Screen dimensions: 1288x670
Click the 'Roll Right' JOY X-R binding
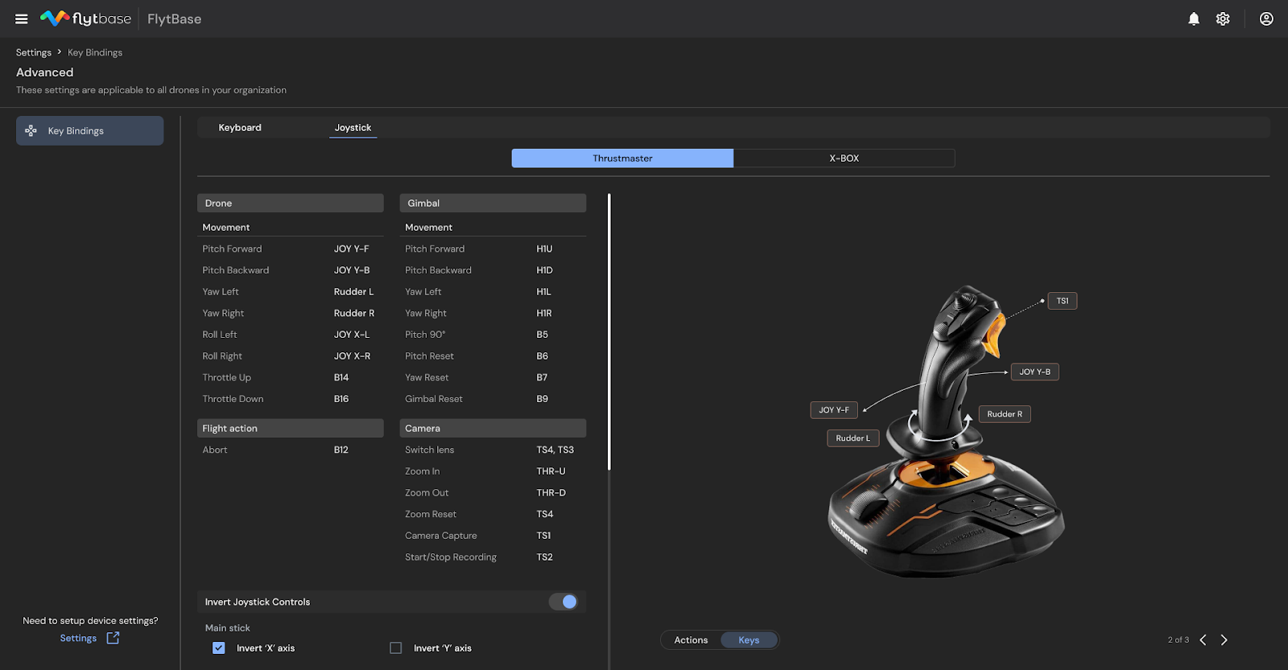tap(353, 356)
